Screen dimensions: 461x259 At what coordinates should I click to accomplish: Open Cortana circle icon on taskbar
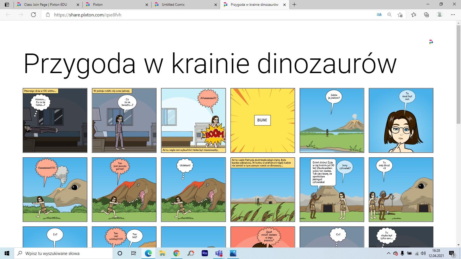point(120,253)
